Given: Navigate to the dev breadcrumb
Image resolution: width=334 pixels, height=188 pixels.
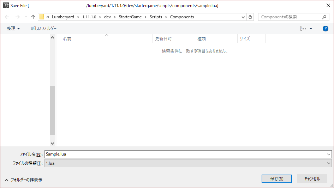Looking at the screenshot, I should click(x=107, y=17).
